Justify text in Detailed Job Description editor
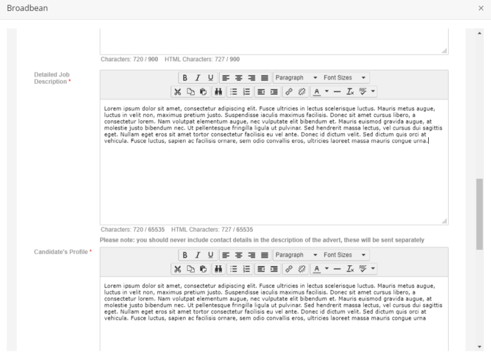Viewport: 491px width, 363px height. (x=265, y=78)
